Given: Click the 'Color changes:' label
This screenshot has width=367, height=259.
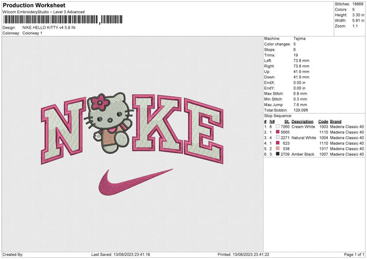Looking at the screenshot, I should pos(277,44).
